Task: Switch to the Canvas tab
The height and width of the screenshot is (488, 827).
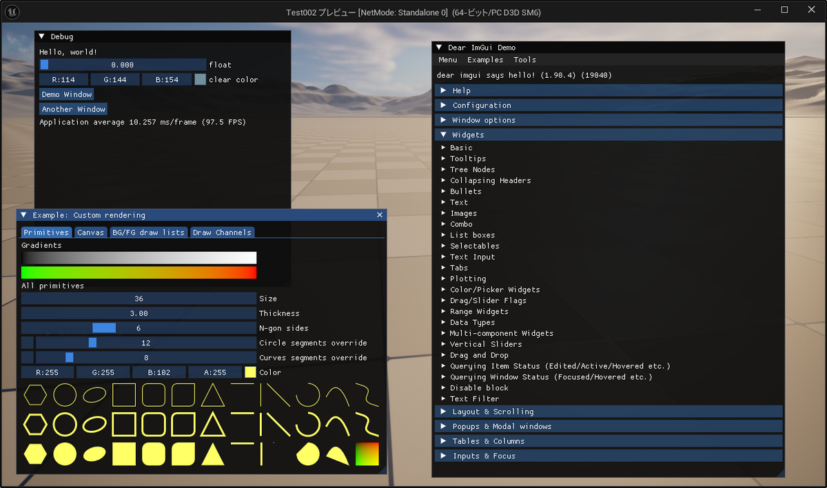Action: coord(90,232)
